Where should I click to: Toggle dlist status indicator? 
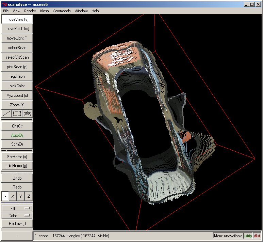257,236
